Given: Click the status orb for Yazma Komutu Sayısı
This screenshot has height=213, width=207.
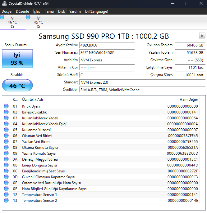Looking at the screenshot, I should coord(6,153).
